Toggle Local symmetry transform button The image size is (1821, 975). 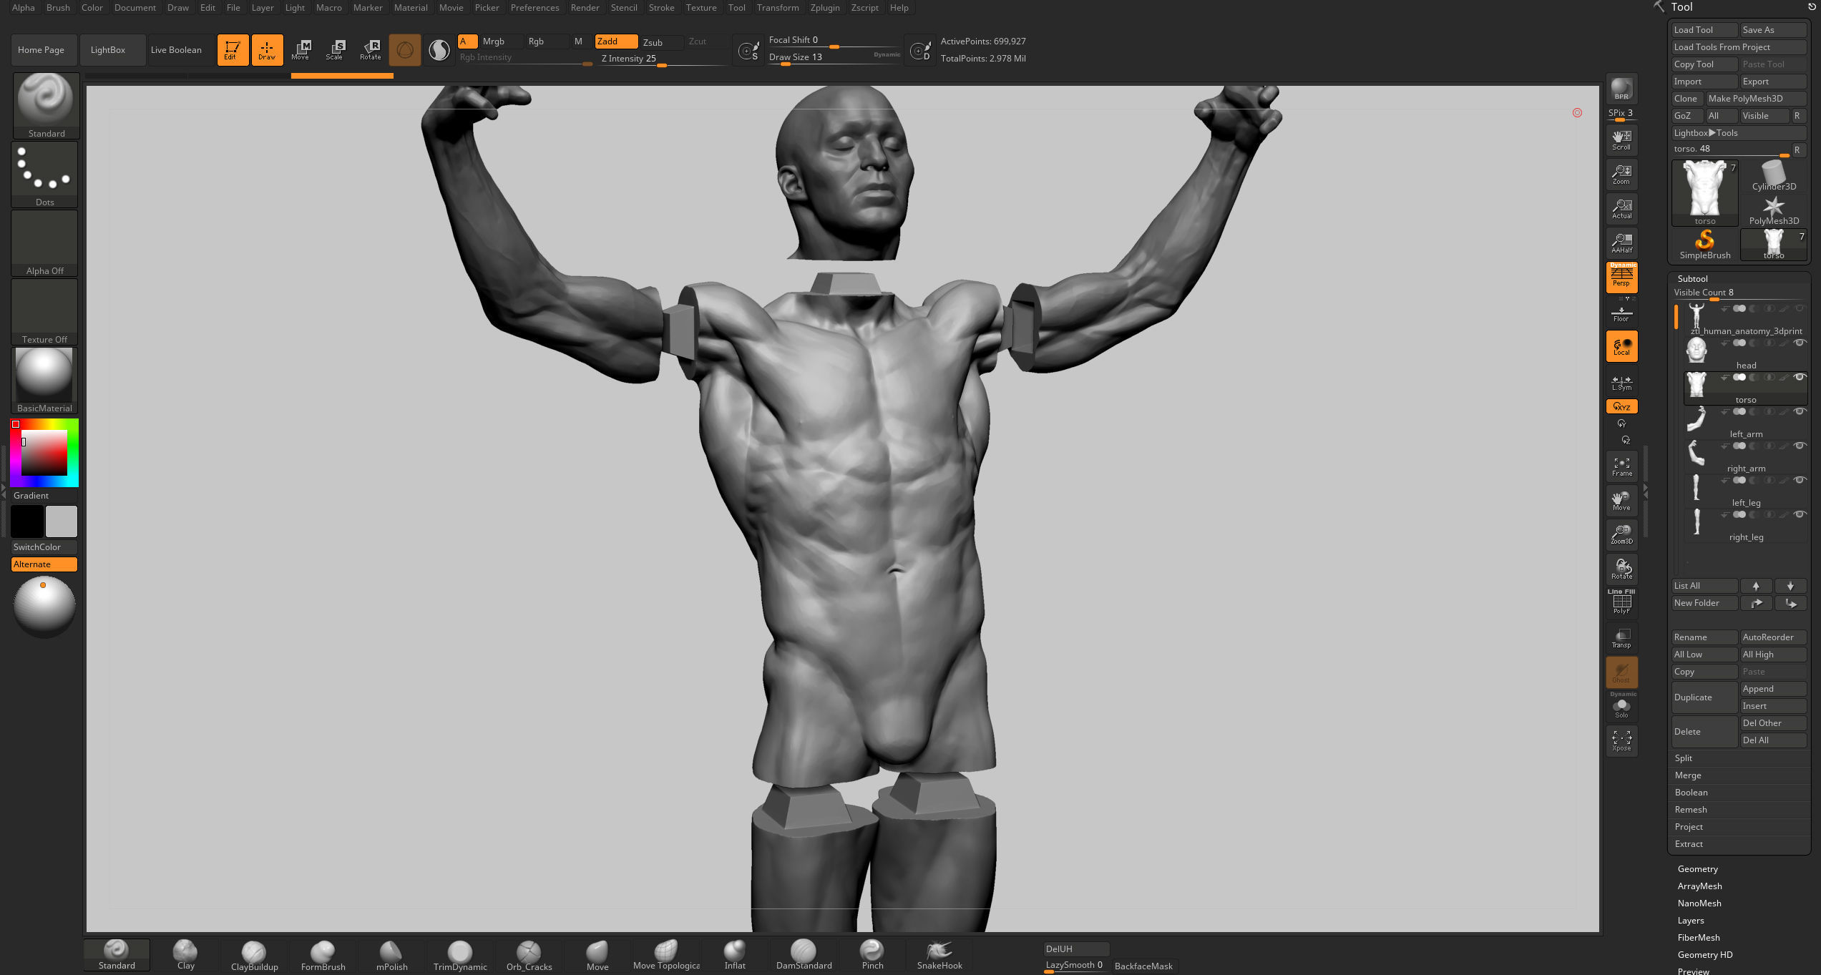1621,346
